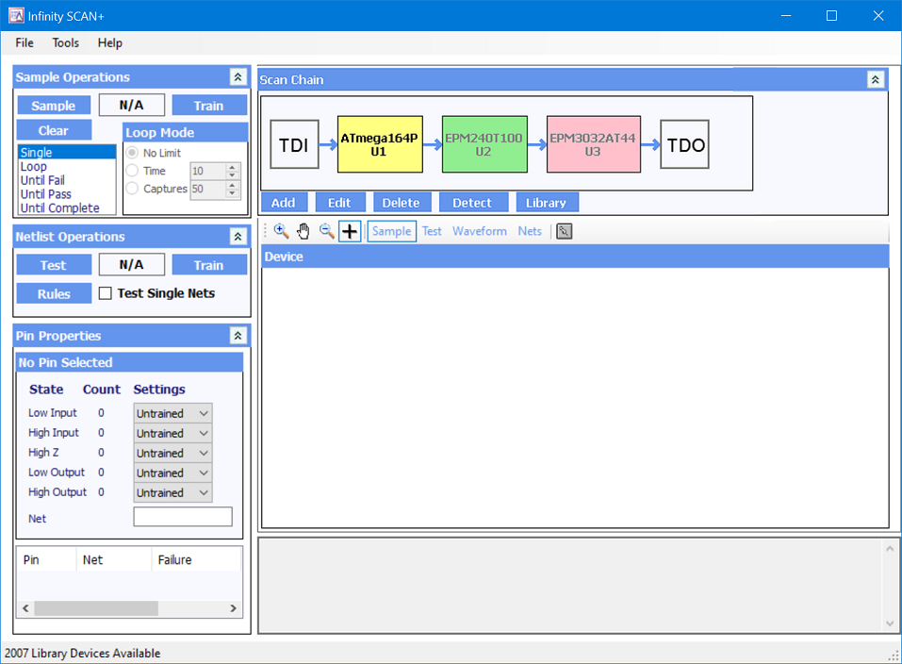This screenshot has width=902, height=664.
Task: Switch to the Waveform tab
Action: (479, 231)
